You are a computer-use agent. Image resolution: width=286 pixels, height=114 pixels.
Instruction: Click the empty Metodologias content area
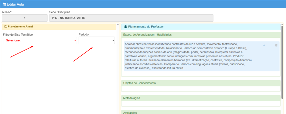[201, 104]
